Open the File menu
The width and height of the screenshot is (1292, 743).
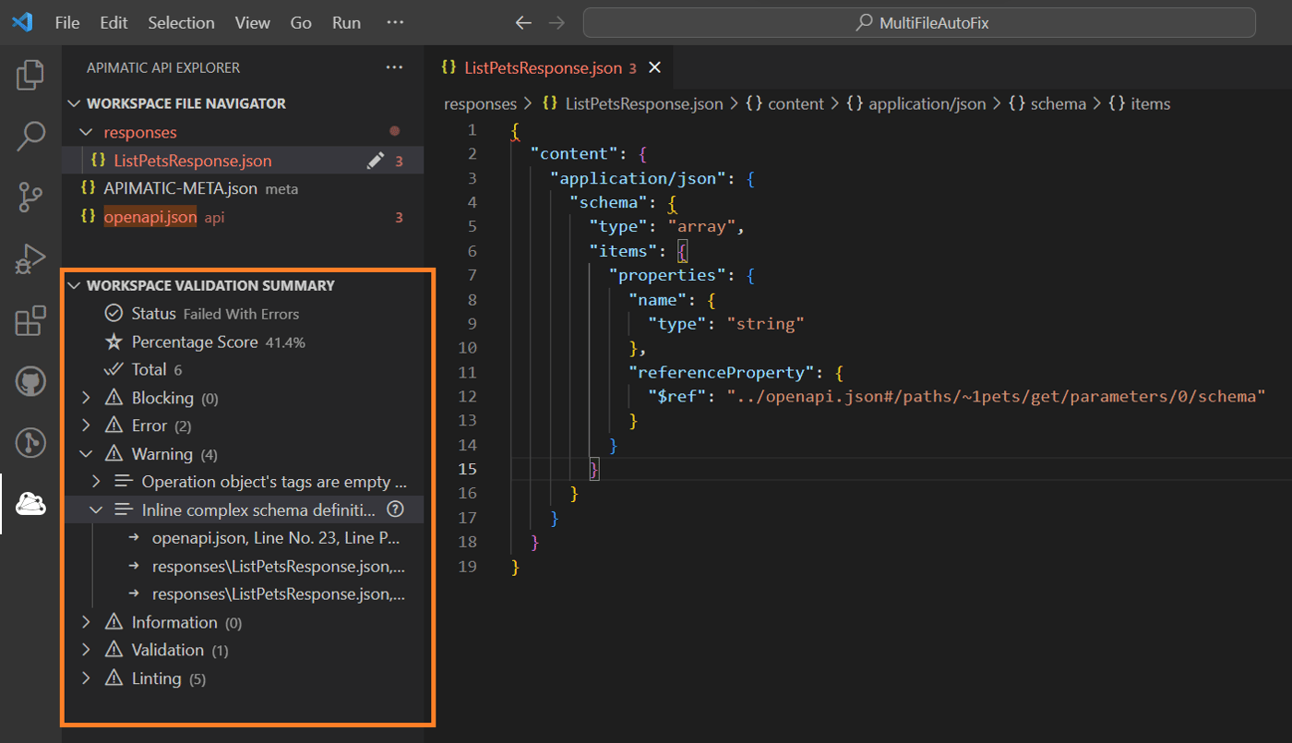(67, 23)
